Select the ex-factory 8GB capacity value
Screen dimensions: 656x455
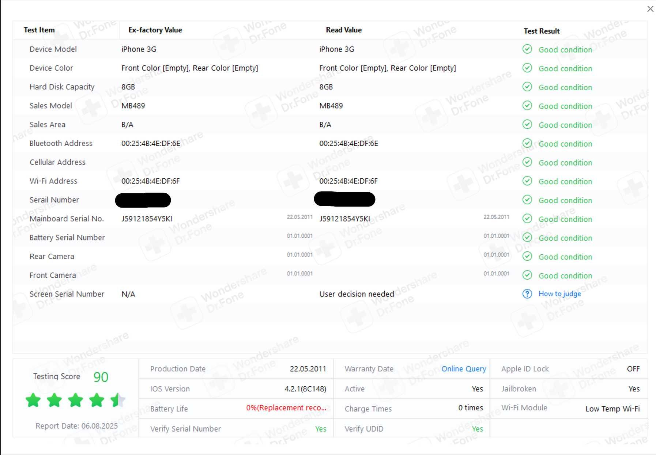click(x=128, y=87)
